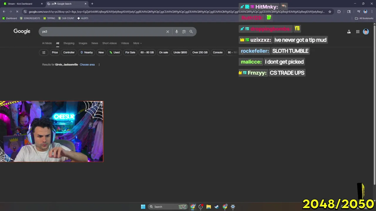Toggle the On sale filter chip
The height and width of the screenshot is (211, 376).
(164, 52)
